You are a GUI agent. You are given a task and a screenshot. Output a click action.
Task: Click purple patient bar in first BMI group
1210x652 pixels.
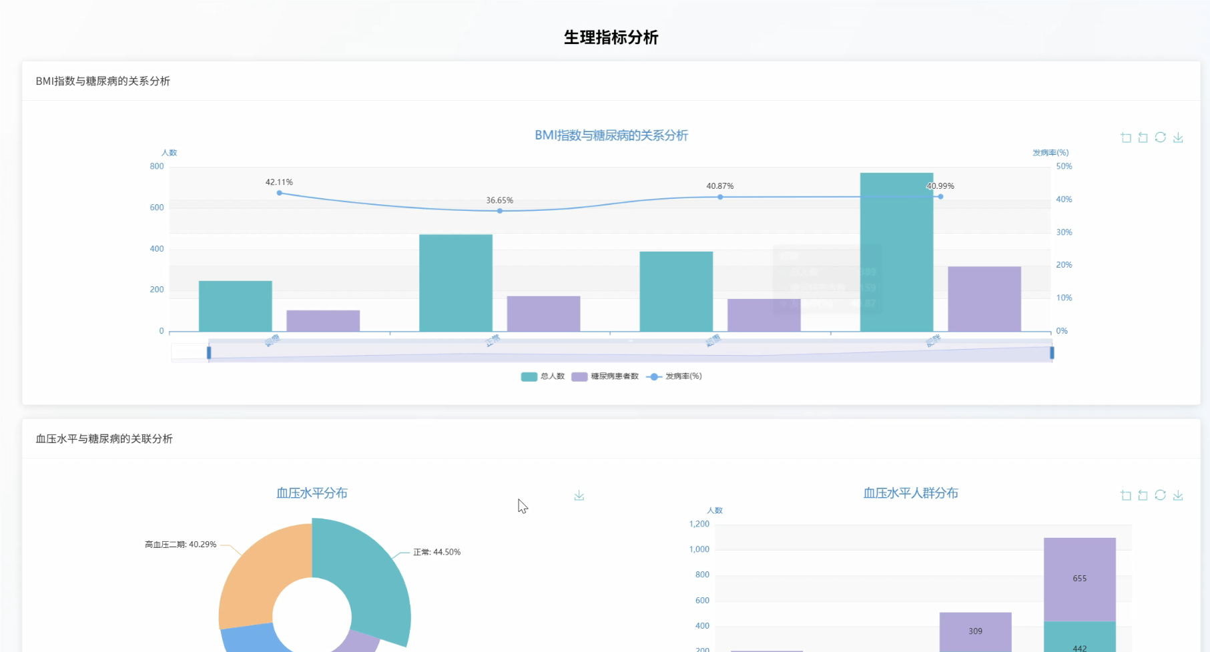(323, 321)
